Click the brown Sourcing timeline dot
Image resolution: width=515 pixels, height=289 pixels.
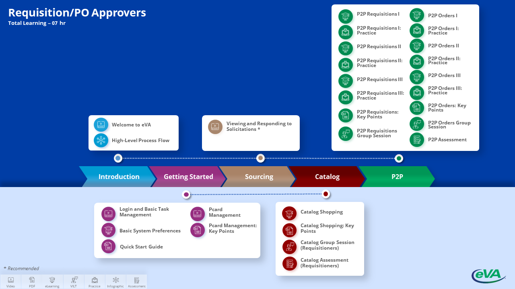click(x=260, y=158)
